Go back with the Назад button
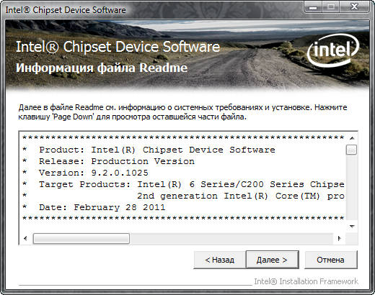The height and width of the screenshot is (295, 375). (x=219, y=260)
